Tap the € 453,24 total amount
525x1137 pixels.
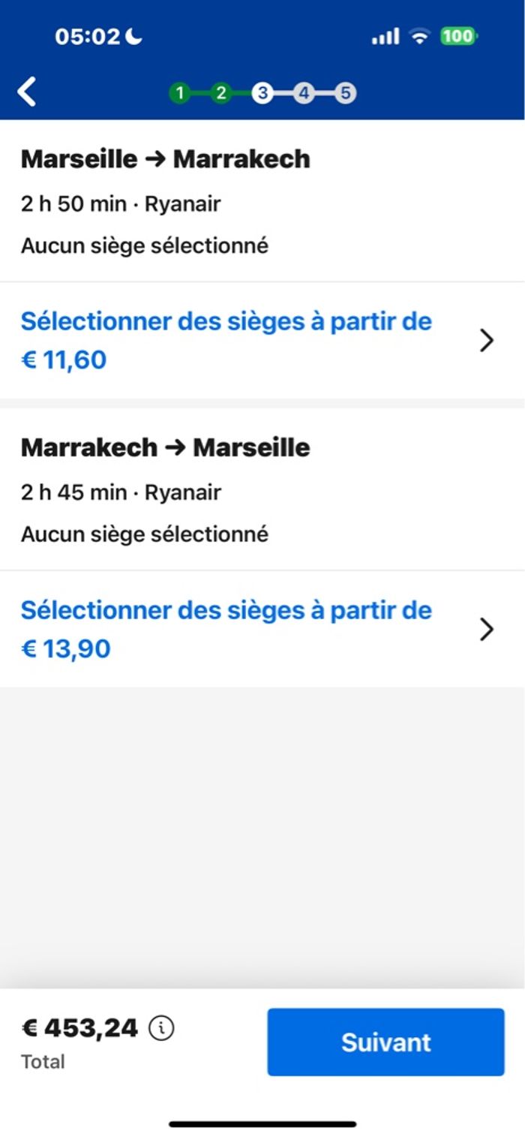(x=79, y=1027)
